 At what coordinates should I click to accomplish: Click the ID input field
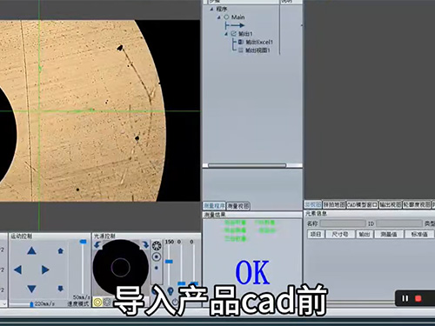[399, 223]
